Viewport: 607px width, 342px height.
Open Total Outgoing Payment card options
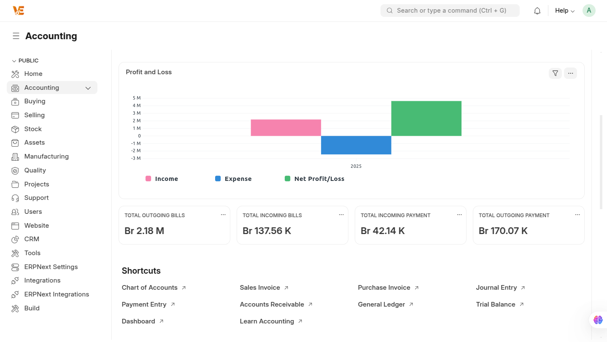coord(577,215)
